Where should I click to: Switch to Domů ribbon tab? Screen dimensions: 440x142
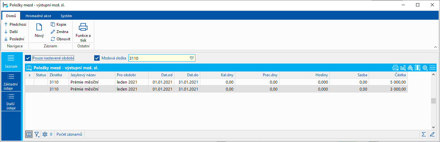click(x=11, y=16)
